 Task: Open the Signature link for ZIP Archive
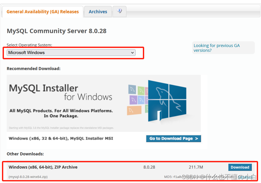245,177
